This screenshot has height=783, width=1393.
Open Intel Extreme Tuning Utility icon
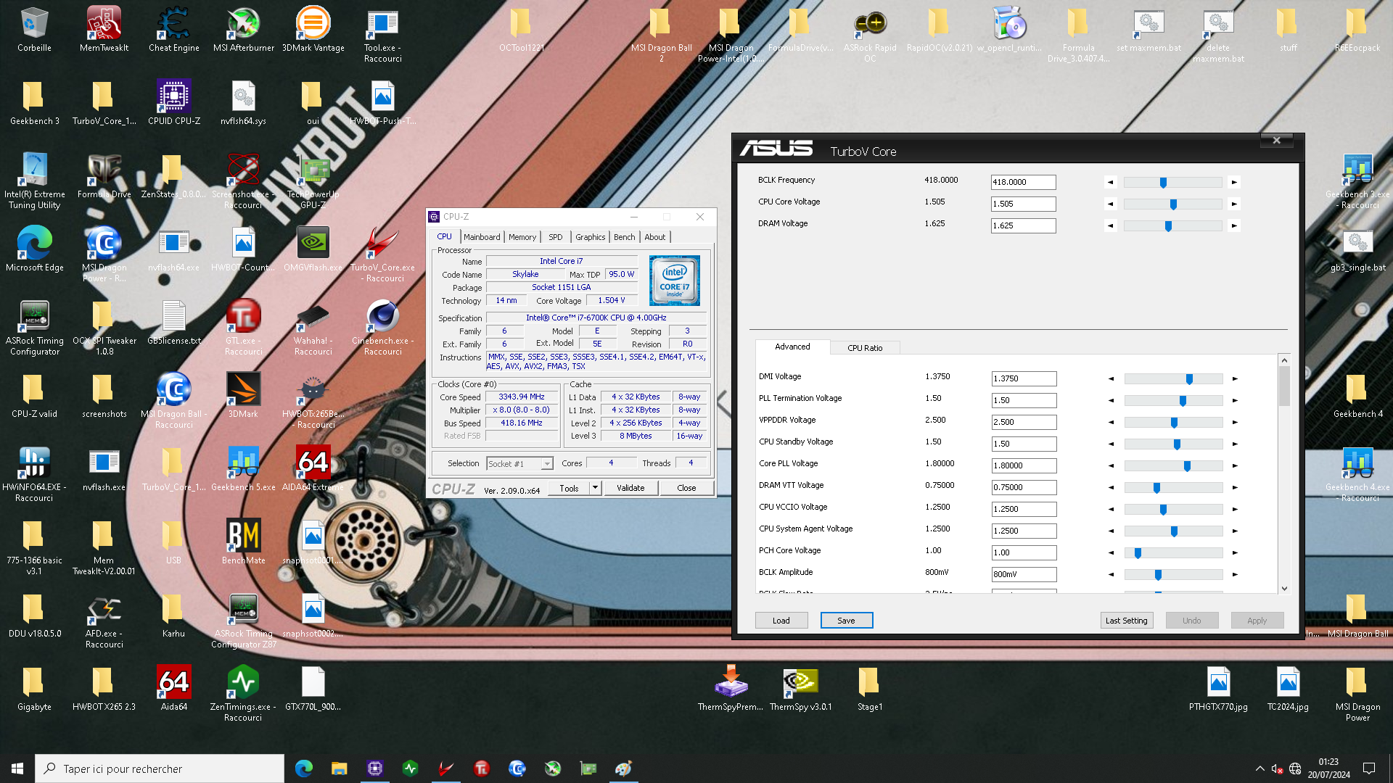point(34,181)
